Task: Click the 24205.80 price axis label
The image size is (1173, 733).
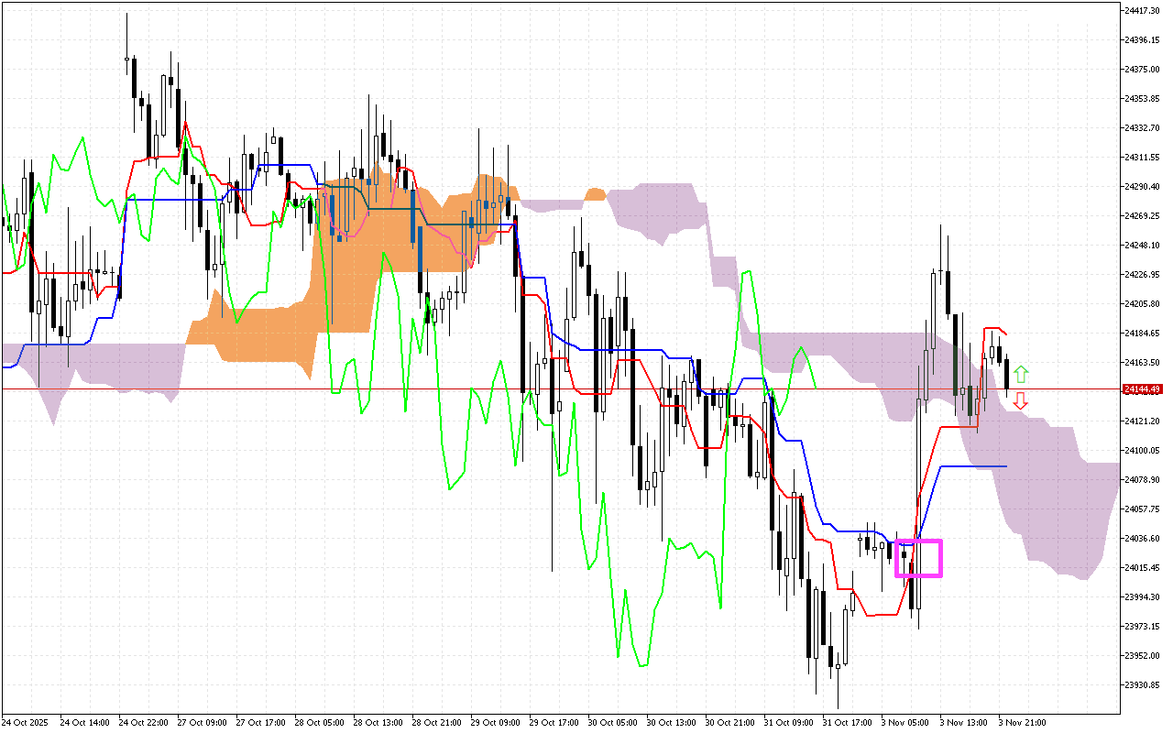Action: (x=1143, y=304)
